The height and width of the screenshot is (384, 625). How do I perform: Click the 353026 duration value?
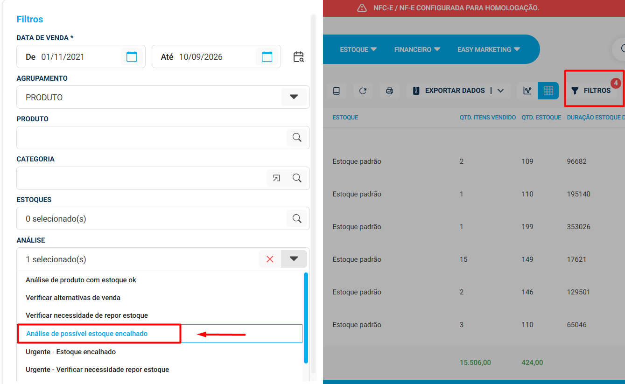[579, 227]
